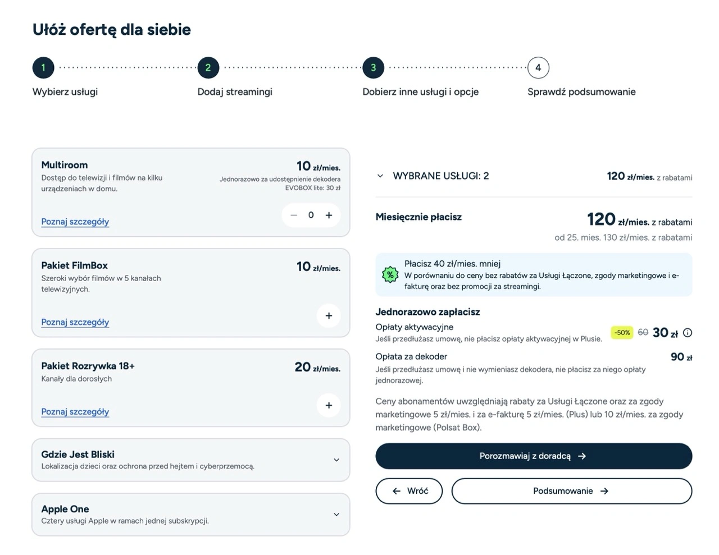Click Porozmawiaj z doradcą button
The image size is (719, 555).
pos(534,456)
